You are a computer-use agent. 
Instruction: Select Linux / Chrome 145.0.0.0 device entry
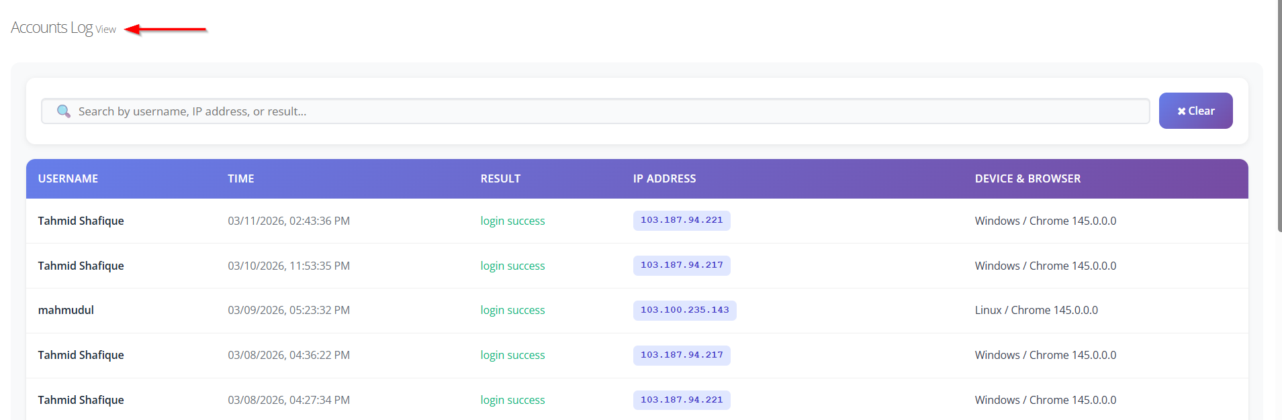[1036, 310]
